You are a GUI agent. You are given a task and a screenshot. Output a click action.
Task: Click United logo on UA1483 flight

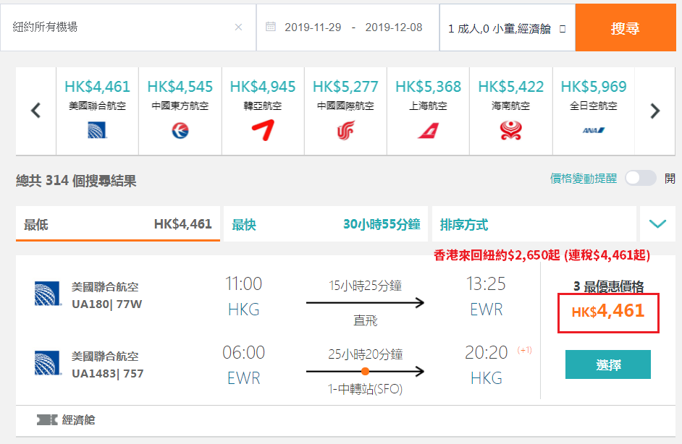(48, 363)
